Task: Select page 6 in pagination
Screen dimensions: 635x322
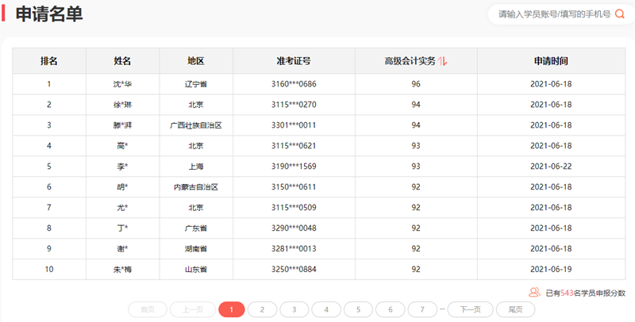Action: (390, 309)
